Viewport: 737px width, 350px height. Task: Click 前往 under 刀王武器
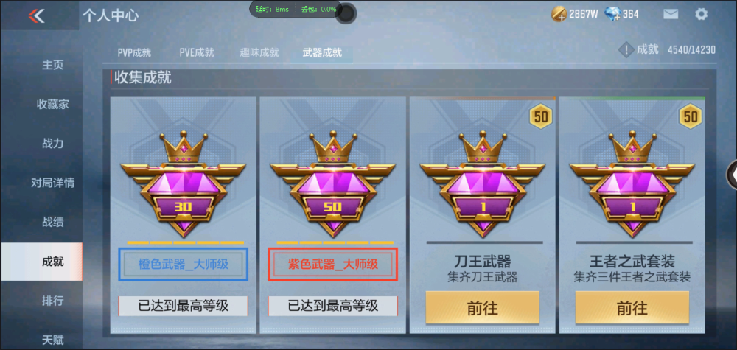click(482, 308)
